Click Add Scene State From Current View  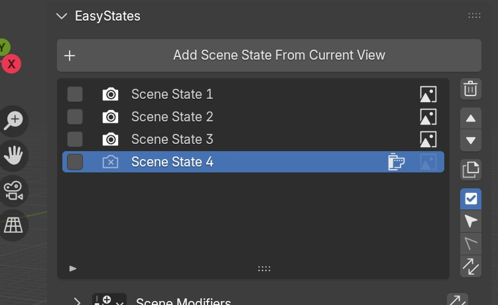269,55
